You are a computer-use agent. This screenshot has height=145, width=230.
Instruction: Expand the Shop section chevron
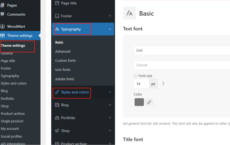click(110, 131)
